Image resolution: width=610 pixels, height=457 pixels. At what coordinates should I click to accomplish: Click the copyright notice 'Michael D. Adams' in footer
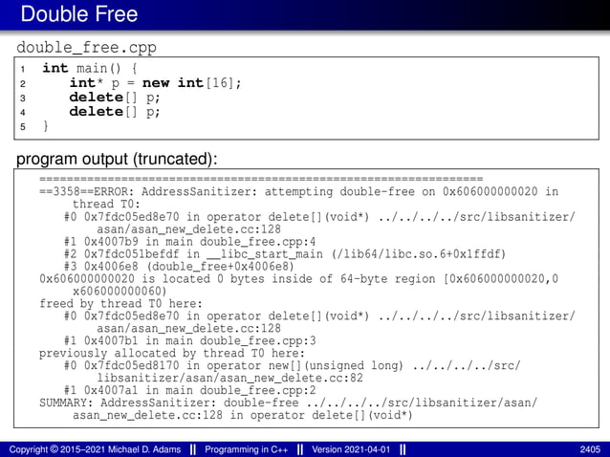[x=95, y=449]
